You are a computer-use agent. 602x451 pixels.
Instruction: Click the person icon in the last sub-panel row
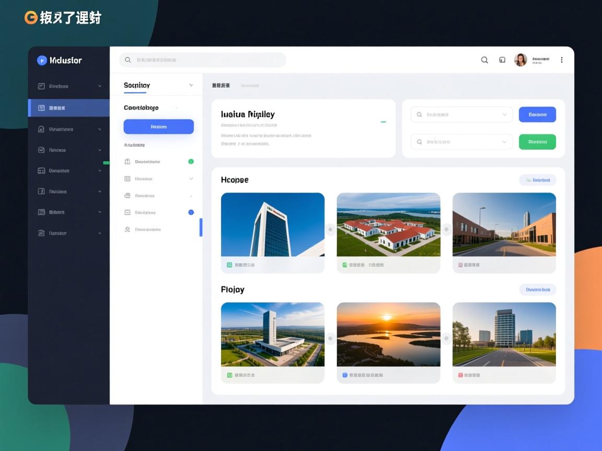click(127, 229)
